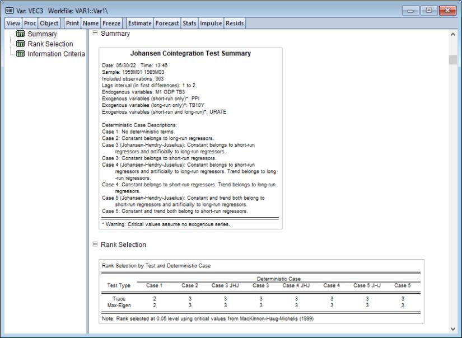462x338 pixels.
Task: Display the Resids view
Action: pyautogui.click(x=235, y=23)
